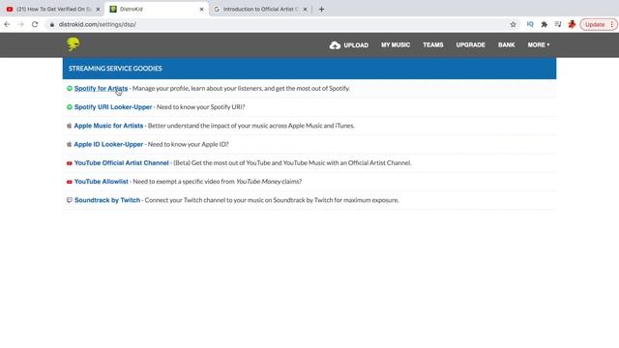Image resolution: width=619 pixels, height=348 pixels.
Task: Click Apple icon beside Apple ID Looker-Upper
Action: (69, 144)
